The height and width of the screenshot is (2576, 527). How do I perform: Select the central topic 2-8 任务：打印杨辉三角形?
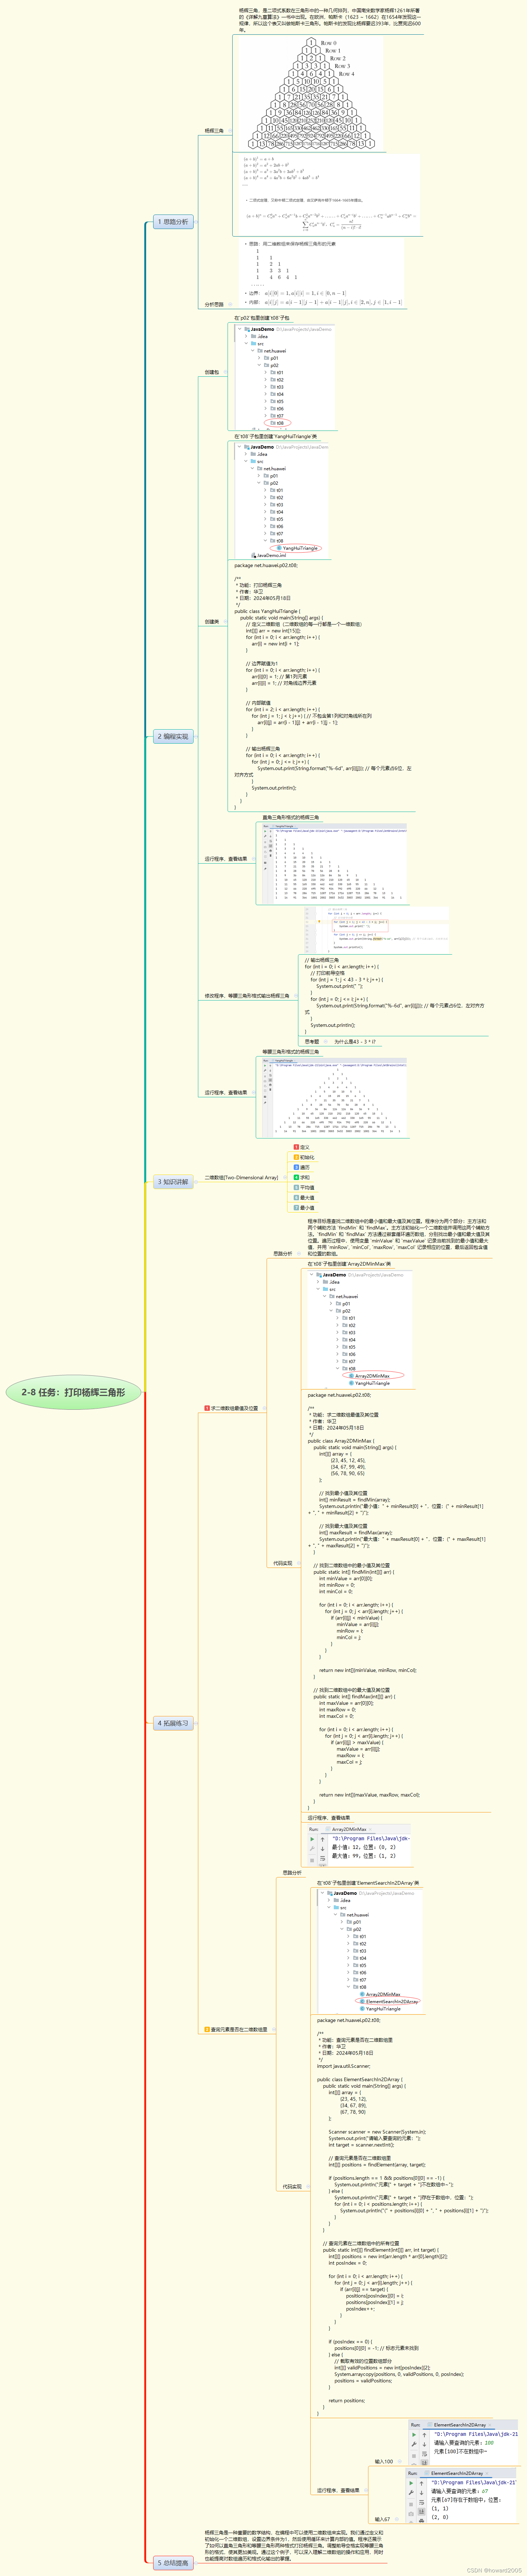tap(73, 1392)
